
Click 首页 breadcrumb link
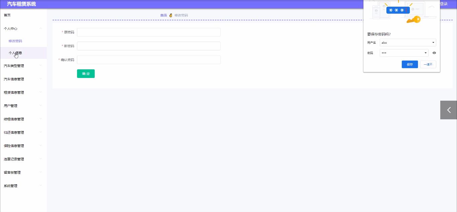pyautogui.click(x=164, y=15)
